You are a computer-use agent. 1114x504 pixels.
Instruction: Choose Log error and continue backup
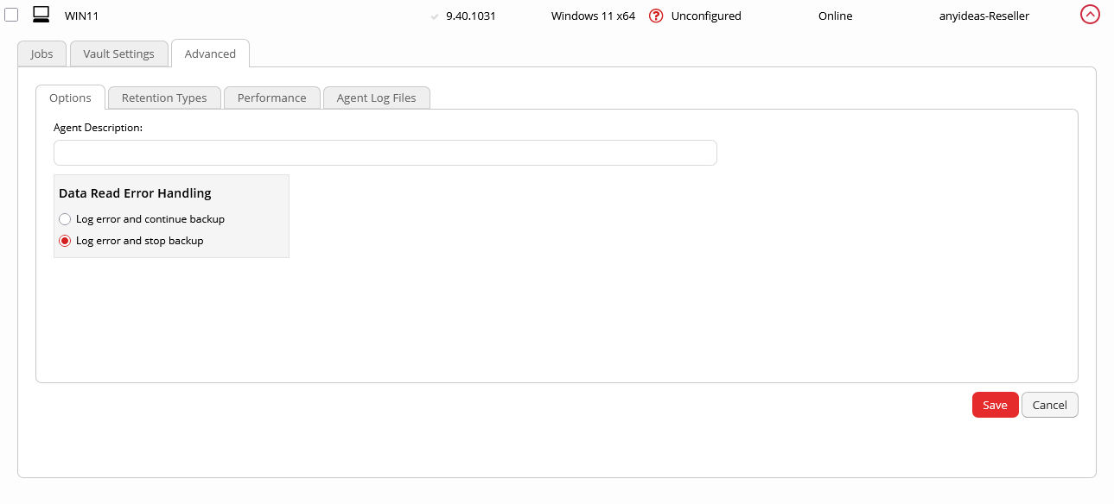(65, 219)
